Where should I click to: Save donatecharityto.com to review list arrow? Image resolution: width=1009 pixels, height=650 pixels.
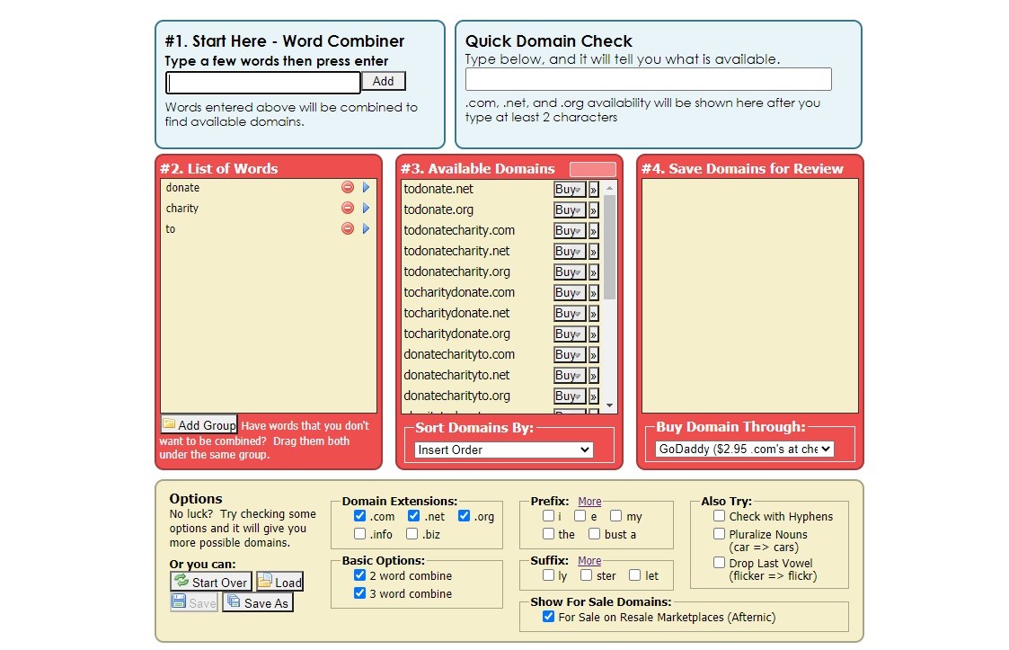(593, 354)
